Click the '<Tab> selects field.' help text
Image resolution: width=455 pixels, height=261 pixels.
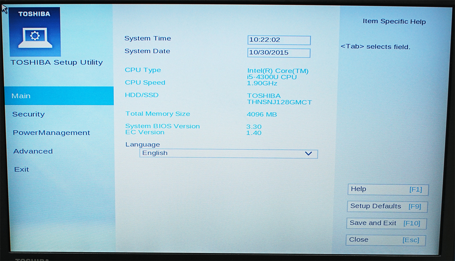[x=375, y=47]
